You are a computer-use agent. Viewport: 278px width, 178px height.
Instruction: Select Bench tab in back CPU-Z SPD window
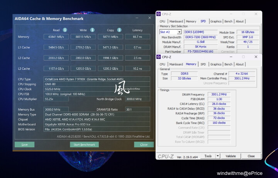coord(228,22)
